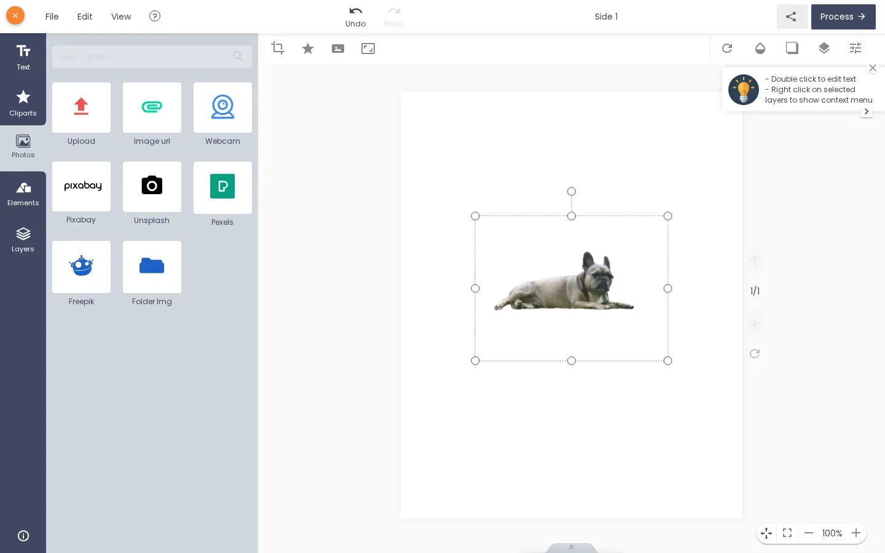885x553 pixels.
Task: Open the Edit menu
Action: [85, 17]
